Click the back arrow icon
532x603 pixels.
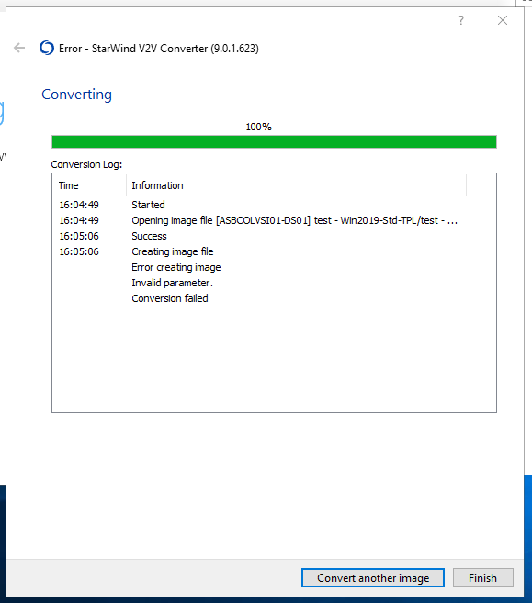click(x=19, y=48)
